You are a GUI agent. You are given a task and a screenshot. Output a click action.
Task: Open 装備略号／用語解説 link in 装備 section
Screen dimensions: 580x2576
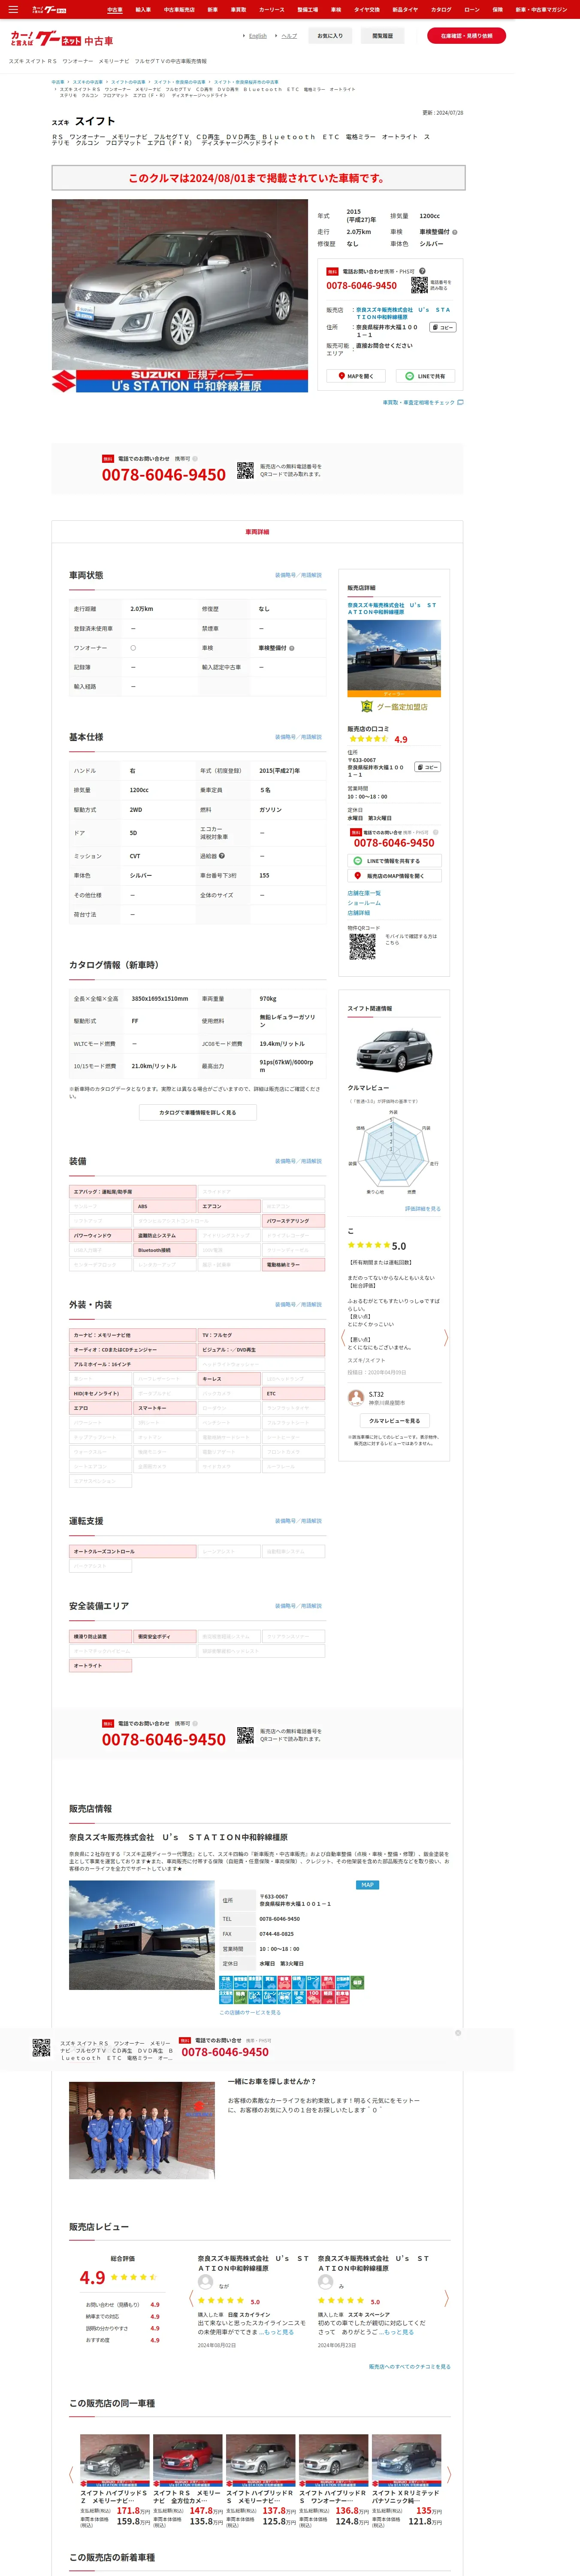point(298,1161)
